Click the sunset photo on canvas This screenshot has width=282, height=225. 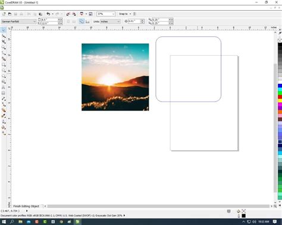[x=115, y=77]
